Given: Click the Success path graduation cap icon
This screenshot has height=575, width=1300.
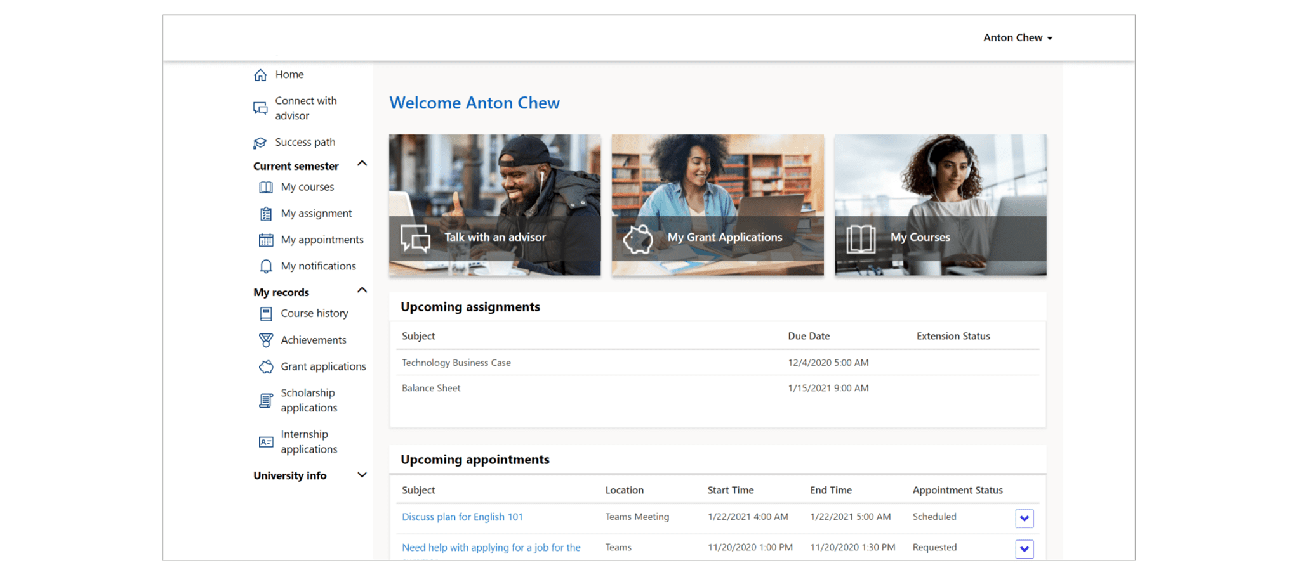Looking at the screenshot, I should [260, 143].
